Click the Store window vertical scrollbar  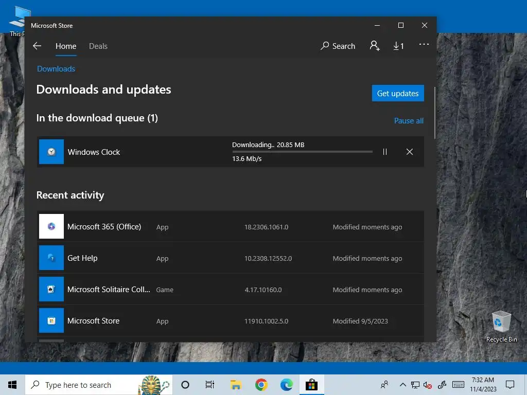point(434,113)
